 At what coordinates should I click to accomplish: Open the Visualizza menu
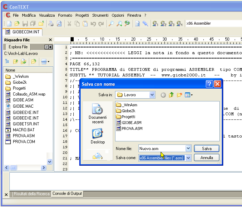click(x=47, y=15)
